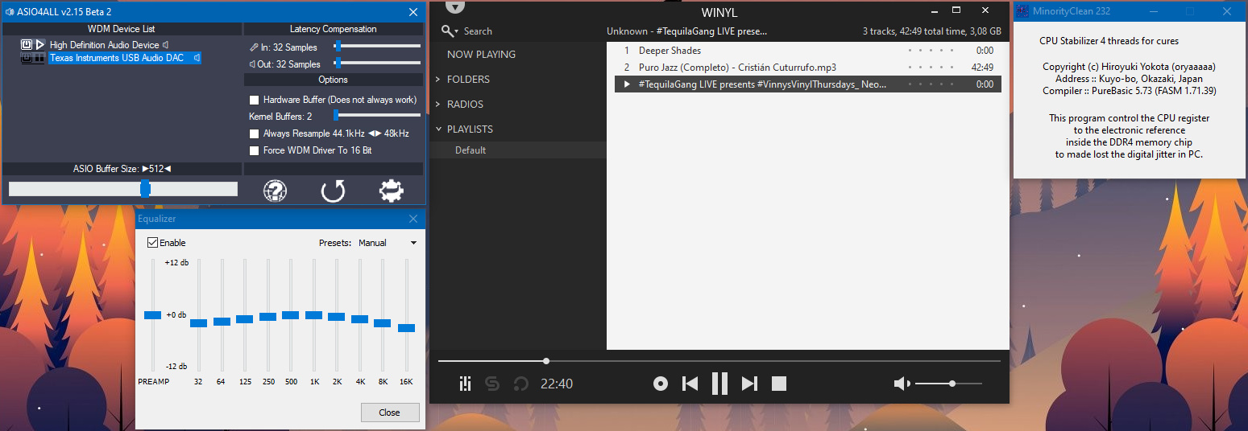The height and width of the screenshot is (431, 1248).
Task: Click the ASIO4ALL advanced settings gear icon
Action: click(x=392, y=191)
